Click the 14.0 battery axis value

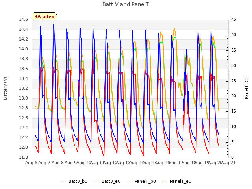coord(23,49)
